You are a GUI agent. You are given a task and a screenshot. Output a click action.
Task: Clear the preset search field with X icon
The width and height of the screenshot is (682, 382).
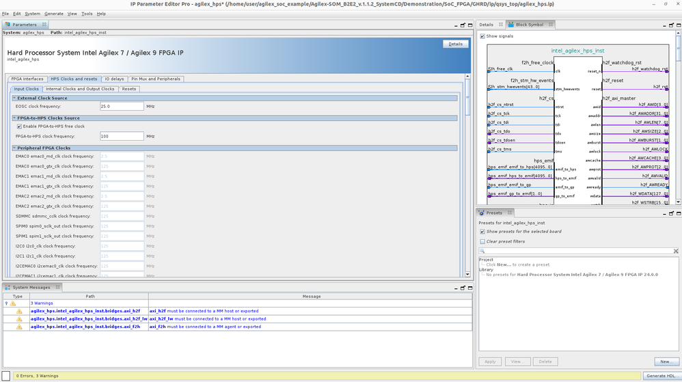[675, 251]
